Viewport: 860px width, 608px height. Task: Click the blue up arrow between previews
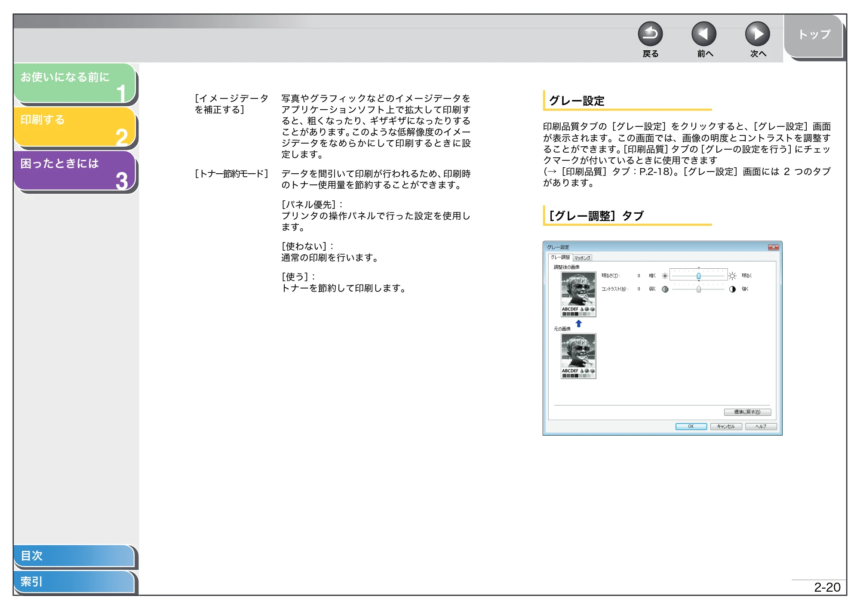pyautogui.click(x=579, y=324)
